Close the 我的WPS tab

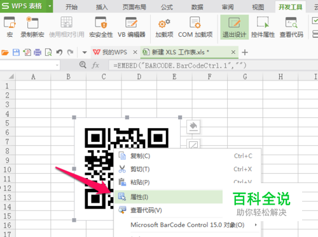[135, 52]
